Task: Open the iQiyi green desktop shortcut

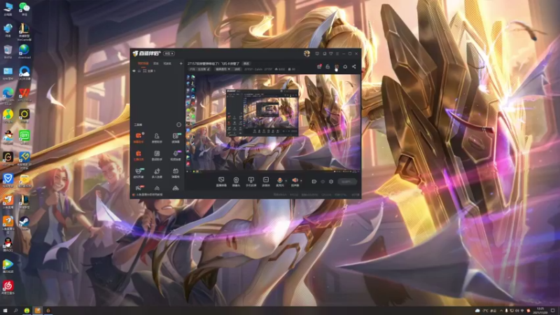Action: (24, 137)
